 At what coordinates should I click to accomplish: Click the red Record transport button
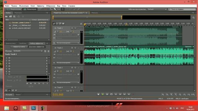coord(133,94)
